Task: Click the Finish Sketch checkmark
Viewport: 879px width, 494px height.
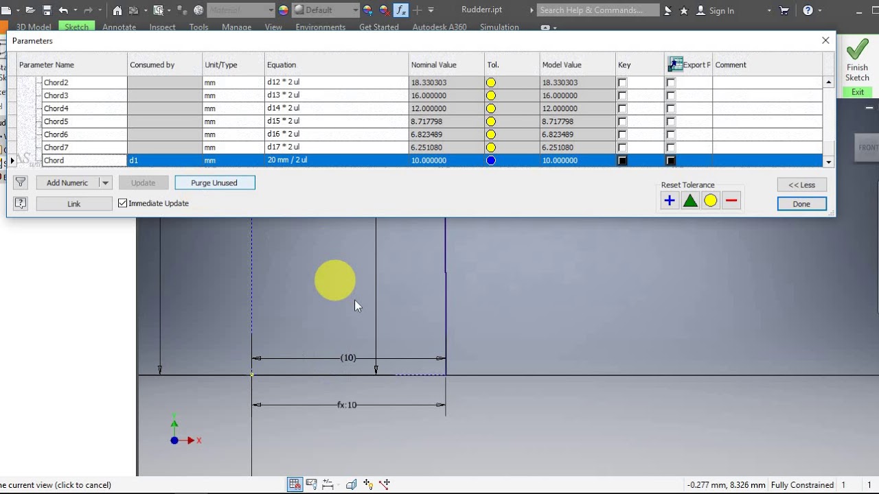Action: pyautogui.click(x=857, y=49)
